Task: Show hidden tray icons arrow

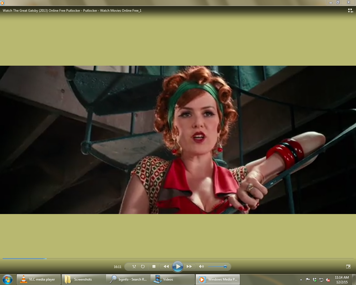Action: [x=301, y=280]
